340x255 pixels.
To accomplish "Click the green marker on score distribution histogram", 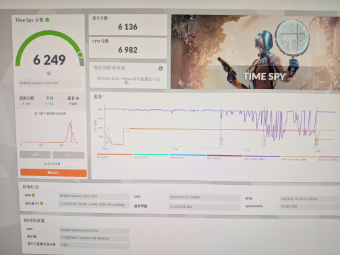I will 72,132.
